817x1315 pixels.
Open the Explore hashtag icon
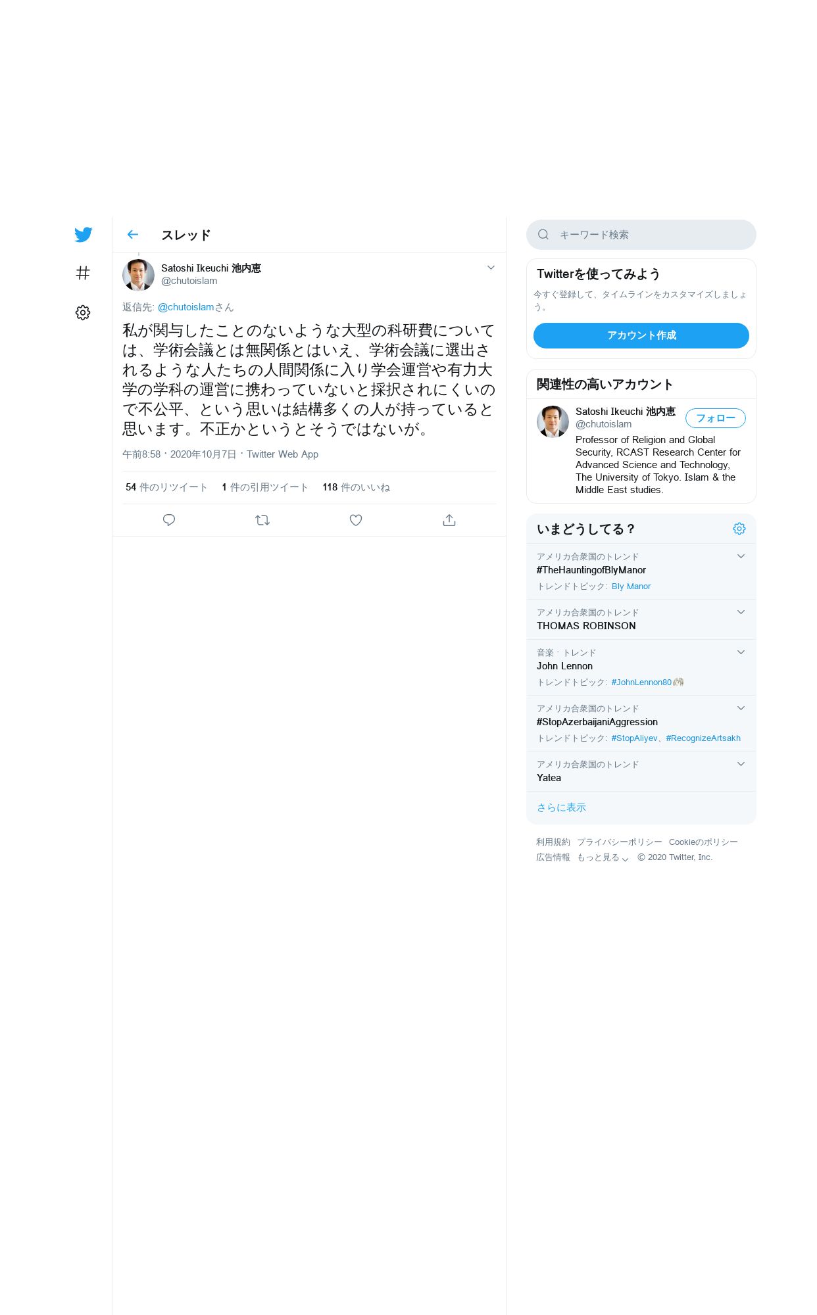(x=83, y=273)
